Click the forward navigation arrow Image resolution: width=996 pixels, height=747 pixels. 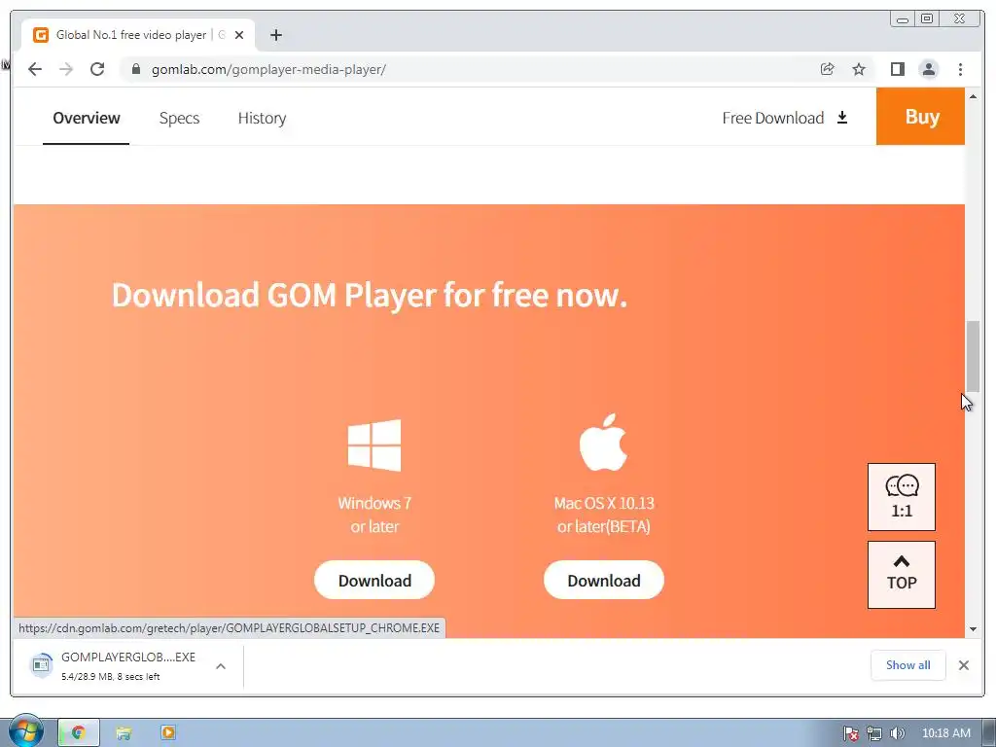(x=66, y=69)
